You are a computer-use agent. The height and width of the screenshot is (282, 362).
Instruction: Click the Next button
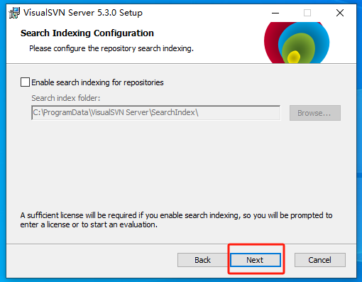(256, 260)
